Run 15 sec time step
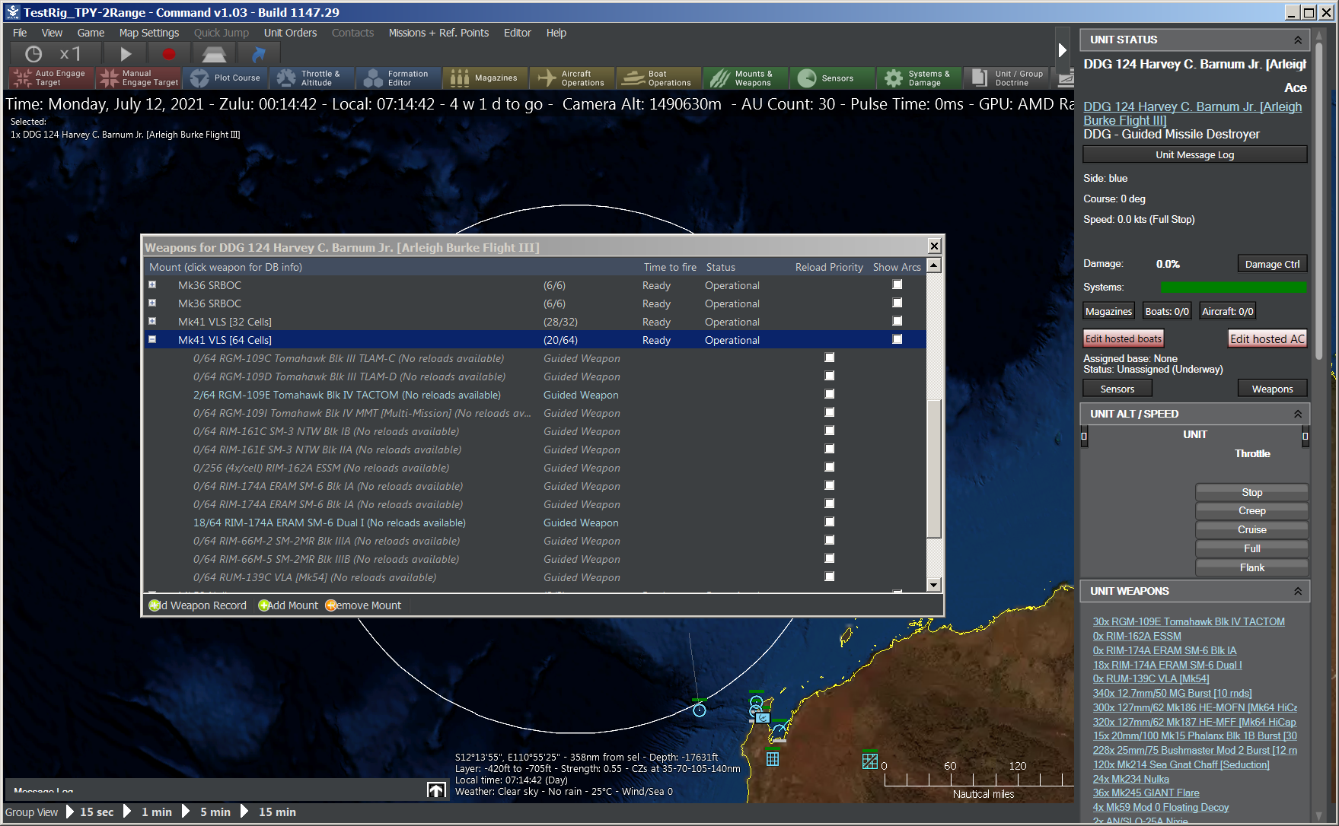Image resolution: width=1339 pixels, height=826 pixels. [90, 812]
